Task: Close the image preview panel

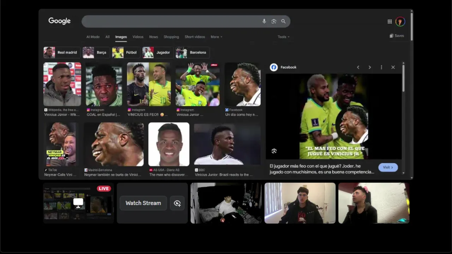Action: point(393,67)
